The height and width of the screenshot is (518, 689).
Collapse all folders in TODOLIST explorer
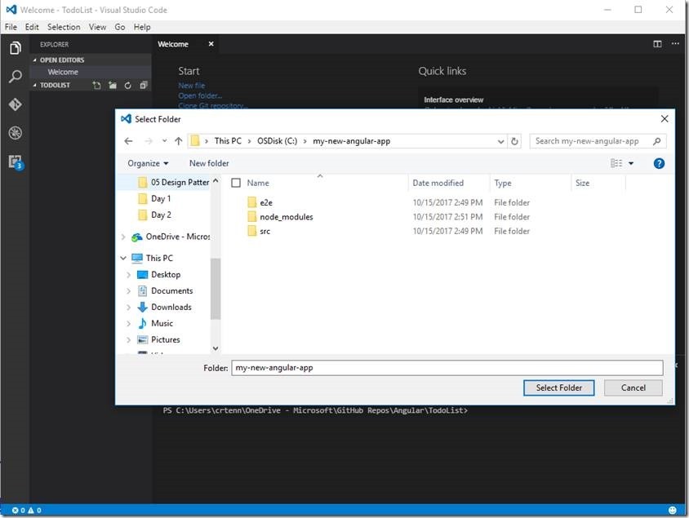point(144,85)
